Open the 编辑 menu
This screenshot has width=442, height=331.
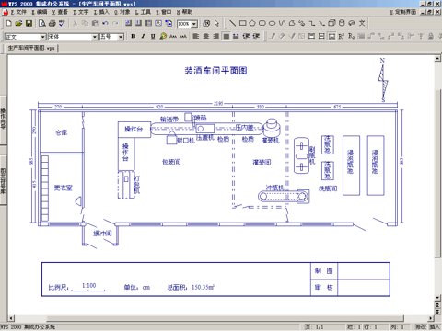click(40, 12)
